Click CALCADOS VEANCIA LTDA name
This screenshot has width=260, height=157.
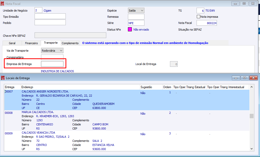coord(38,133)
